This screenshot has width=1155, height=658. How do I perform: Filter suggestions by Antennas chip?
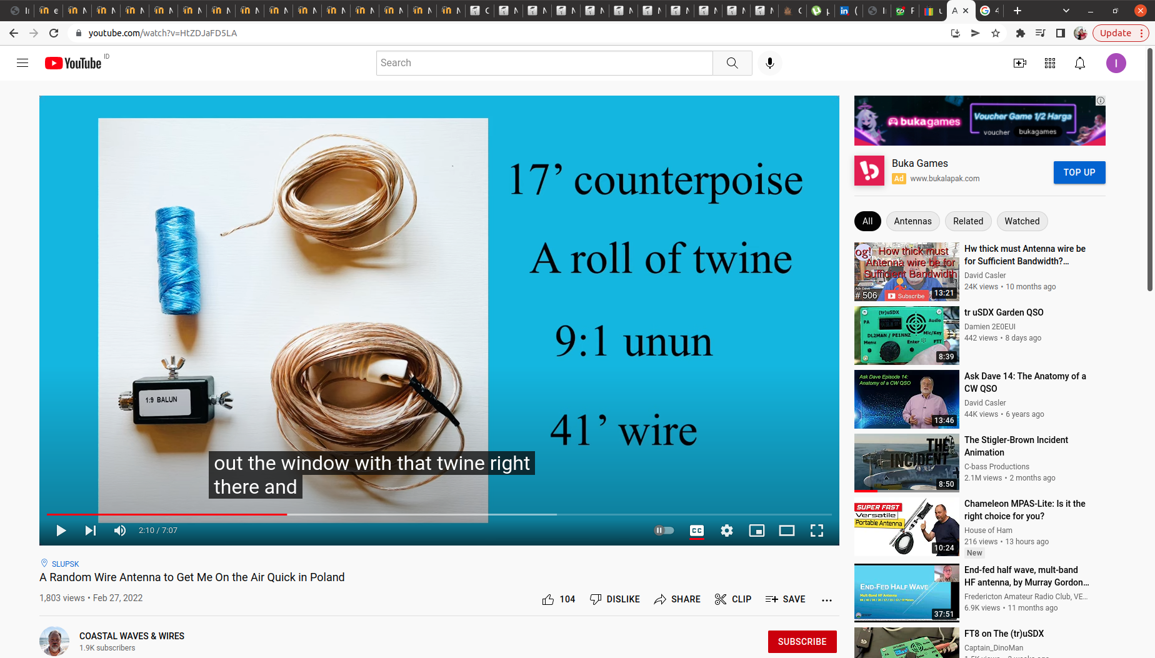tap(912, 221)
